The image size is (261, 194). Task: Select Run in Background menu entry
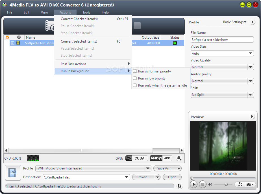93,71
